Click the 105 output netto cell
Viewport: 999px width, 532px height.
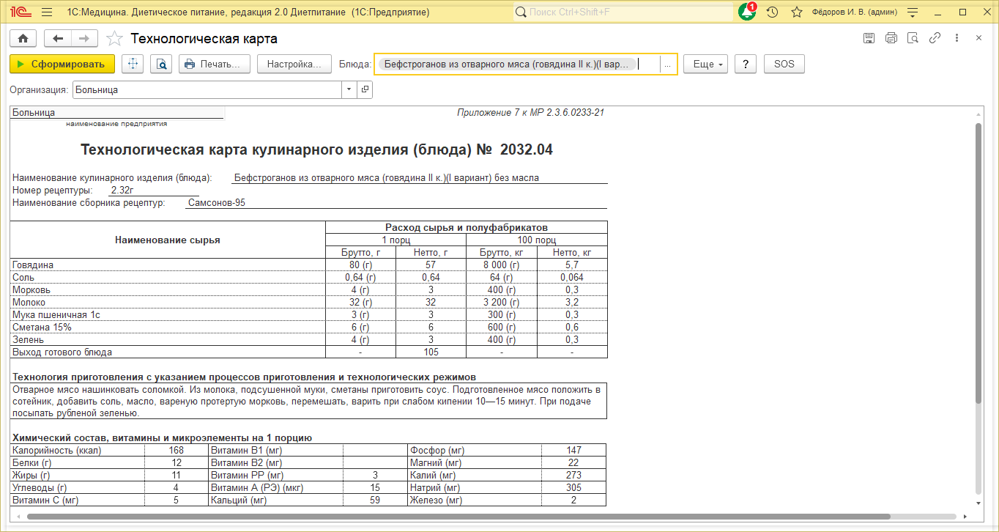431,352
